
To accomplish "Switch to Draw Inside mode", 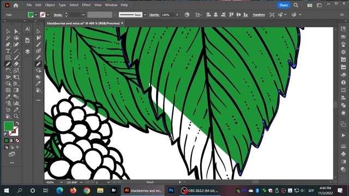I will 17,147.
